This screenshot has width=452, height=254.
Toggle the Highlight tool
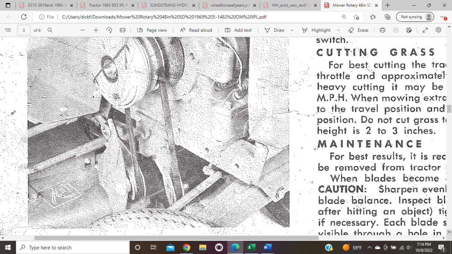pyautogui.click(x=316, y=30)
